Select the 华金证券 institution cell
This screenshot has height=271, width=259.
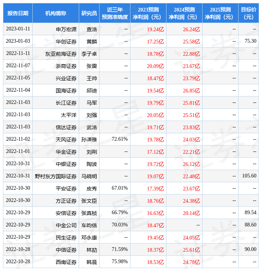click(x=56, y=151)
